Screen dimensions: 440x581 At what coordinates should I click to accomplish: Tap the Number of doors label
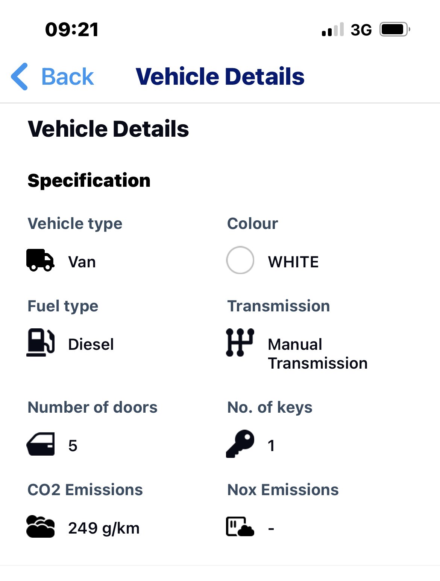[93, 407]
